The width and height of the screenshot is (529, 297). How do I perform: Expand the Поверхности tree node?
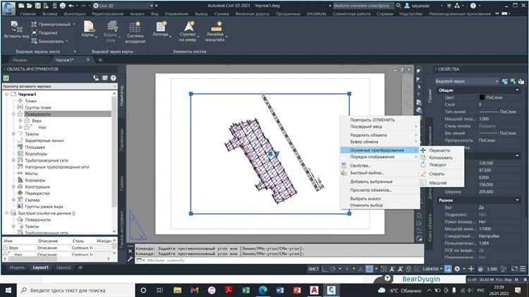(13, 114)
